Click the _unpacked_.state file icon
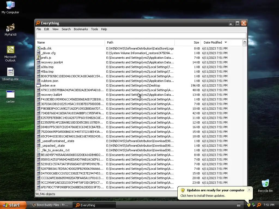 38,146
